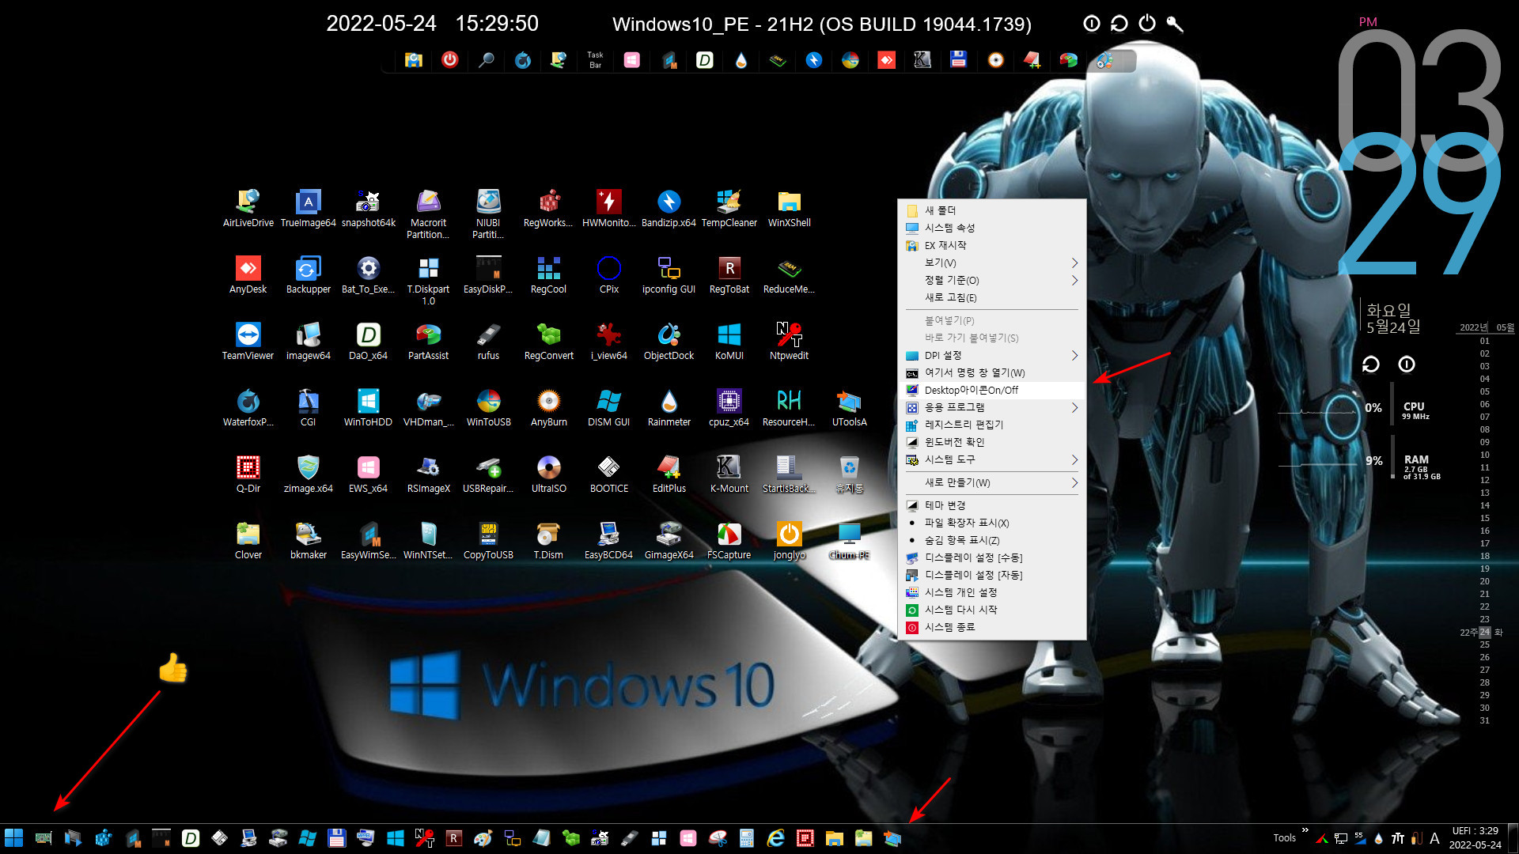Image resolution: width=1519 pixels, height=854 pixels.
Task: Launch rufus desktop icon
Action: click(488, 341)
